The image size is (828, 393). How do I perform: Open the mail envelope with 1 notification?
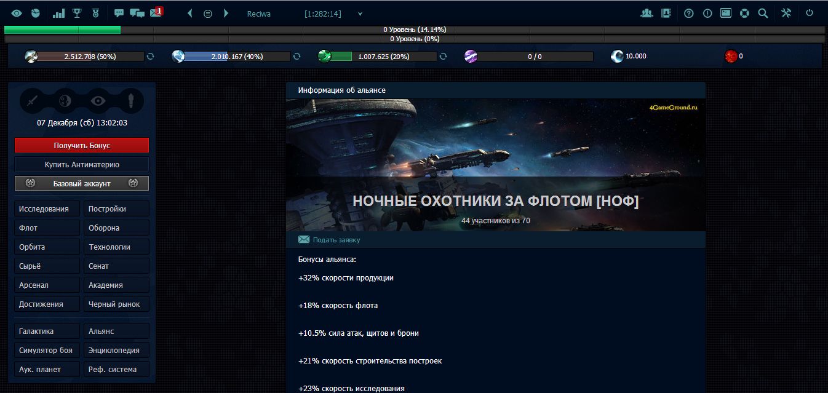click(x=156, y=12)
